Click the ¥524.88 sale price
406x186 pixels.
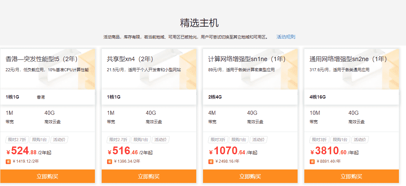pos(24,151)
